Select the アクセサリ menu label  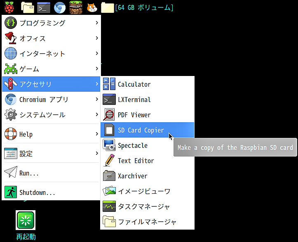coord(35,84)
